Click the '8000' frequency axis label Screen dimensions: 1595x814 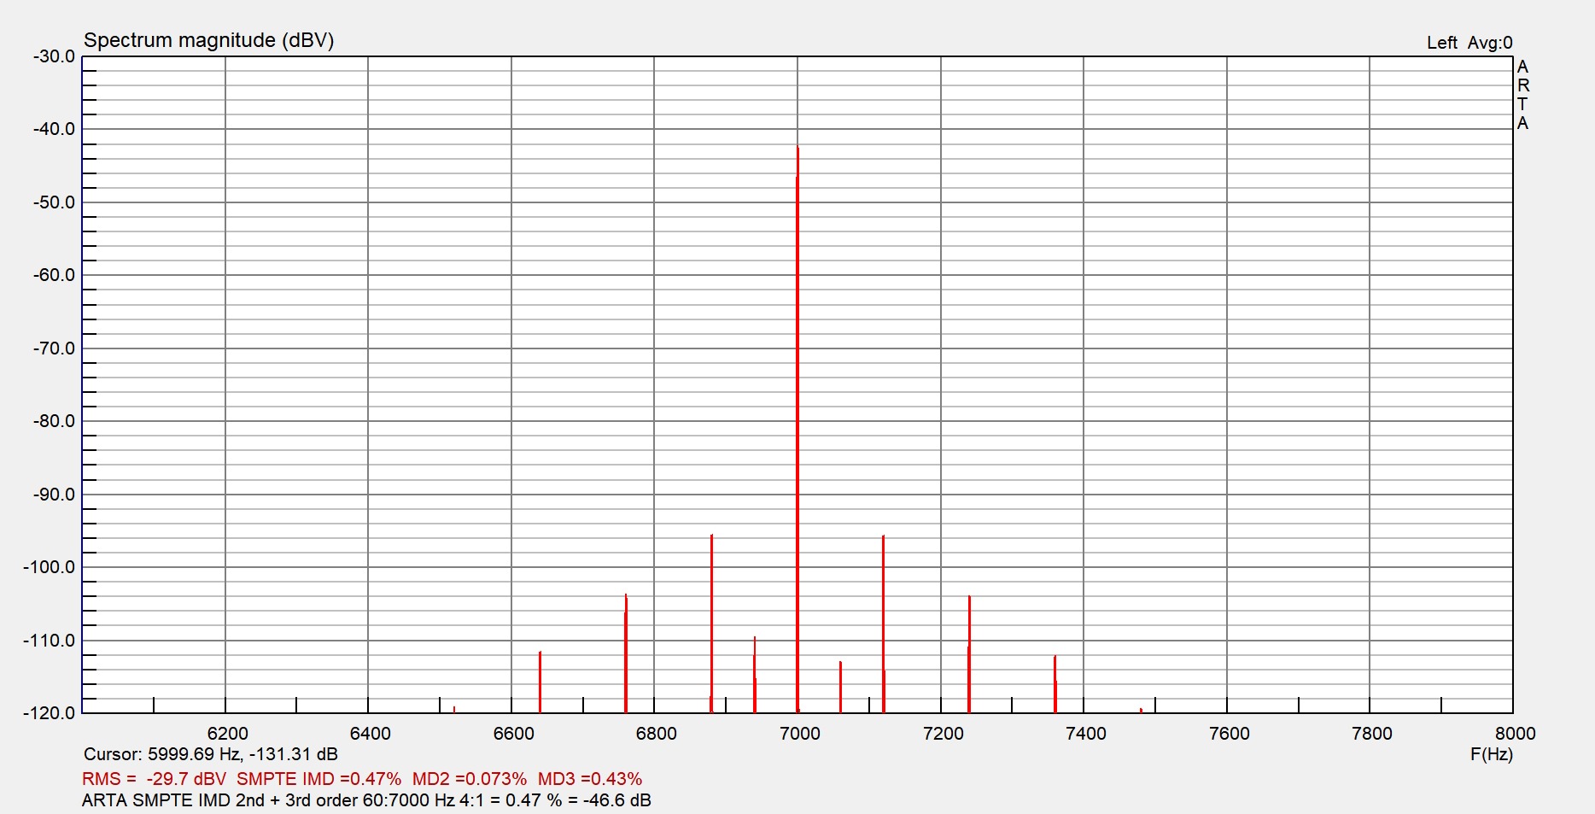click(1516, 734)
